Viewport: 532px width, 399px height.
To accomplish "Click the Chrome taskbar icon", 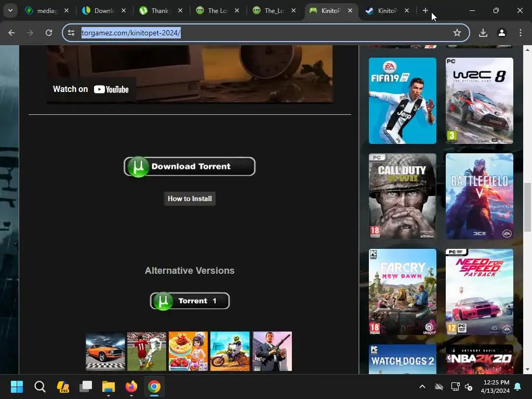I will click(154, 387).
